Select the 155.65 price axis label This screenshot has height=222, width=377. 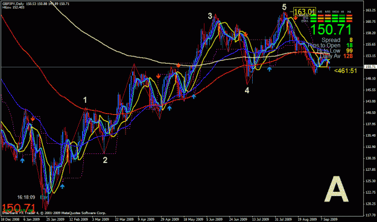point(370,45)
